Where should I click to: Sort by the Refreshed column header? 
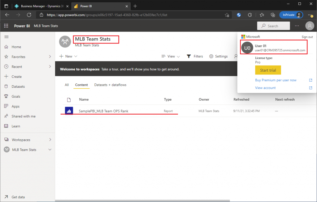[241, 99]
